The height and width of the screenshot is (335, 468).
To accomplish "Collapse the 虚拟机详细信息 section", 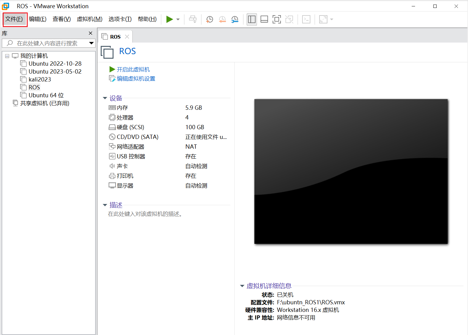I will pyautogui.click(x=242, y=286).
